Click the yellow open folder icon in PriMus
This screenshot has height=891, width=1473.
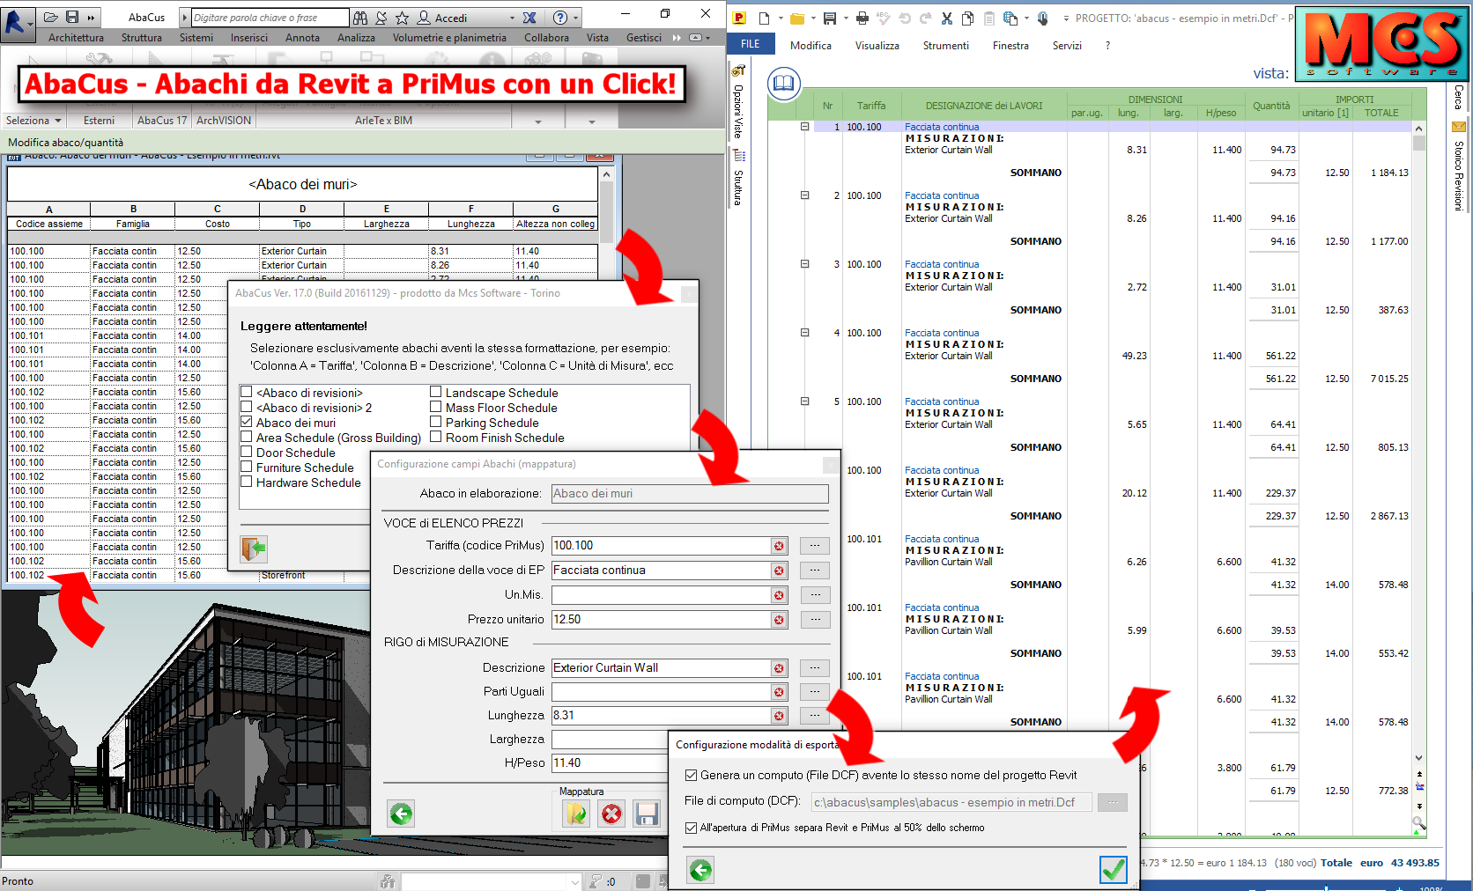pos(797,18)
